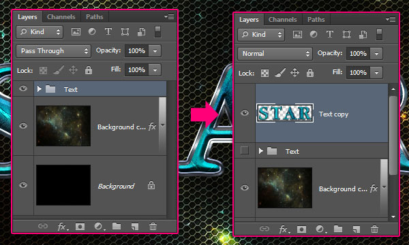Click pixel layer filter icon in right panel

(x=297, y=34)
